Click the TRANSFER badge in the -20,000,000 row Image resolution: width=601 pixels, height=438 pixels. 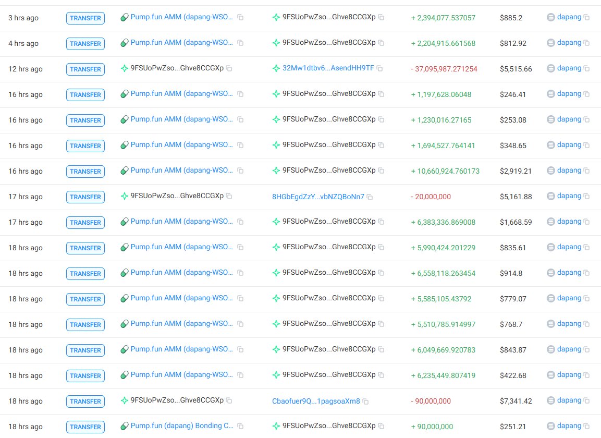tap(85, 197)
